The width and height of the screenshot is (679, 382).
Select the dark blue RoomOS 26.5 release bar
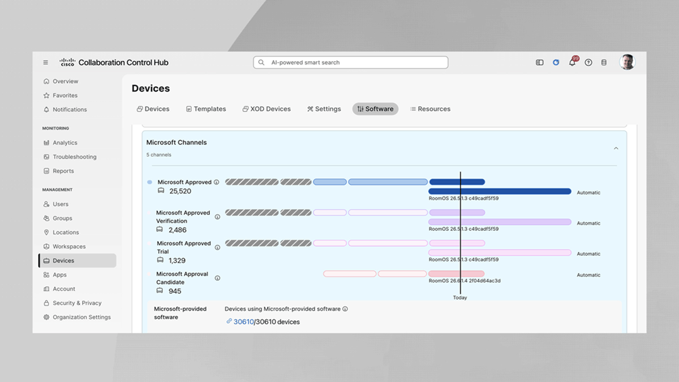point(500,191)
